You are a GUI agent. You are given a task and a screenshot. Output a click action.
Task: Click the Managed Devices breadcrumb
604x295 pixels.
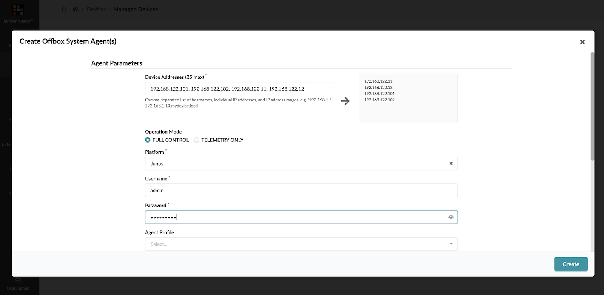(136, 9)
